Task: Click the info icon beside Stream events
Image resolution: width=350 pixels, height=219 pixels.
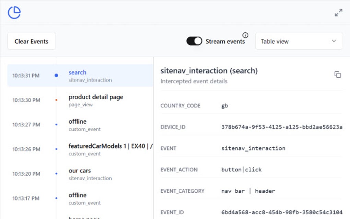Action: click(x=246, y=34)
